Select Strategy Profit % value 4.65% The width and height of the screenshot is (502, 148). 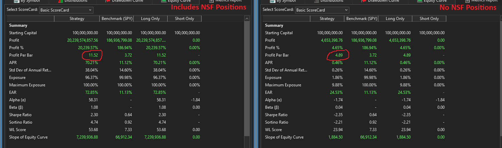pos(336,48)
